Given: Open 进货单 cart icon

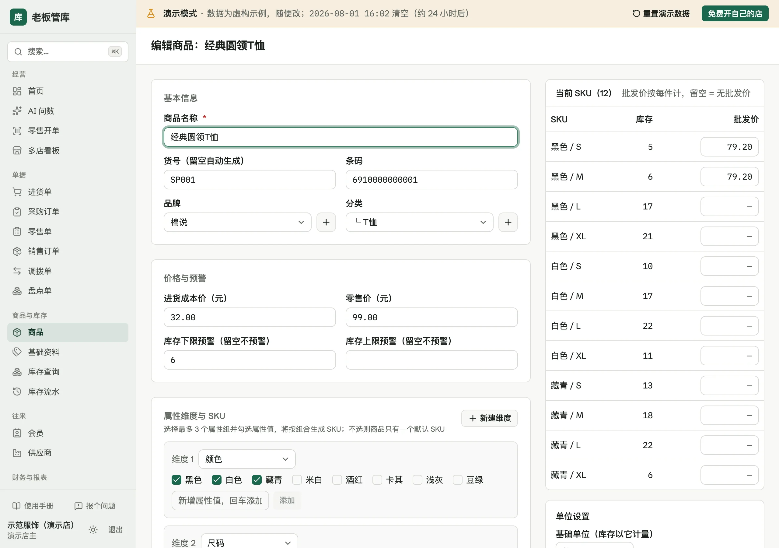Looking at the screenshot, I should (x=17, y=192).
